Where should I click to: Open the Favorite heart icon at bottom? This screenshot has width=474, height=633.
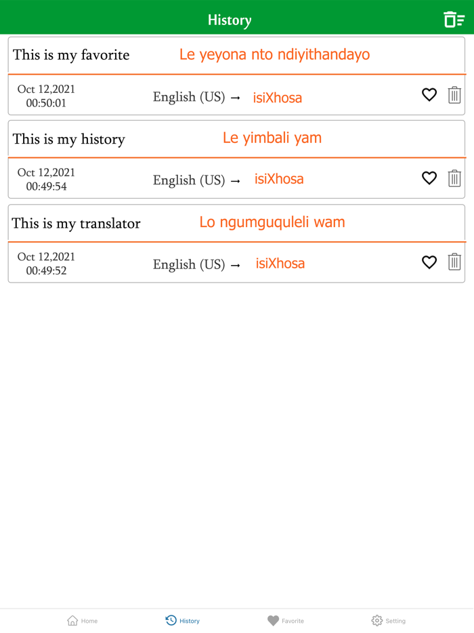(273, 620)
